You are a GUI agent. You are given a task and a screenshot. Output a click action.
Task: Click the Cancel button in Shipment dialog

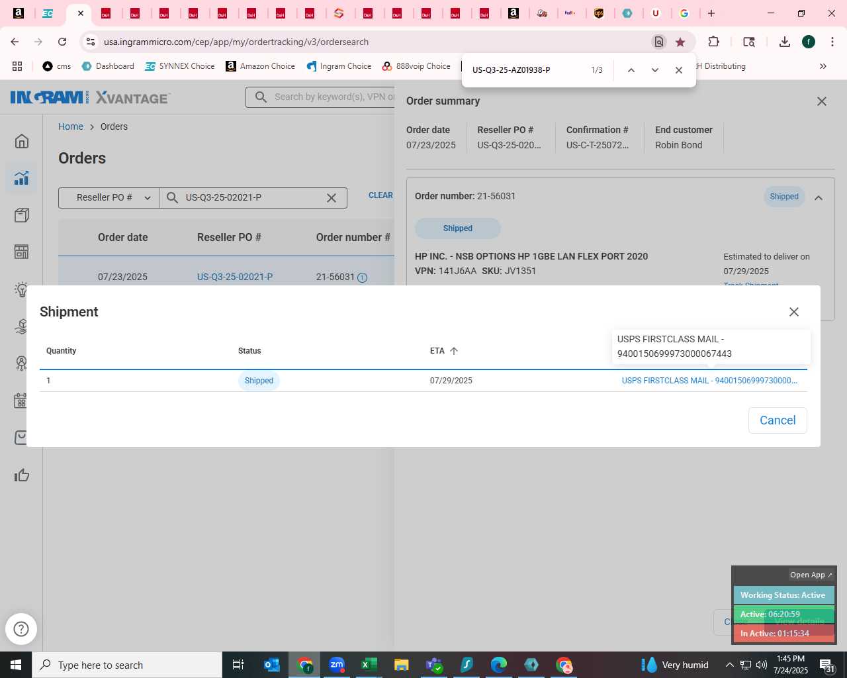pyautogui.click(x=778, y=420)
